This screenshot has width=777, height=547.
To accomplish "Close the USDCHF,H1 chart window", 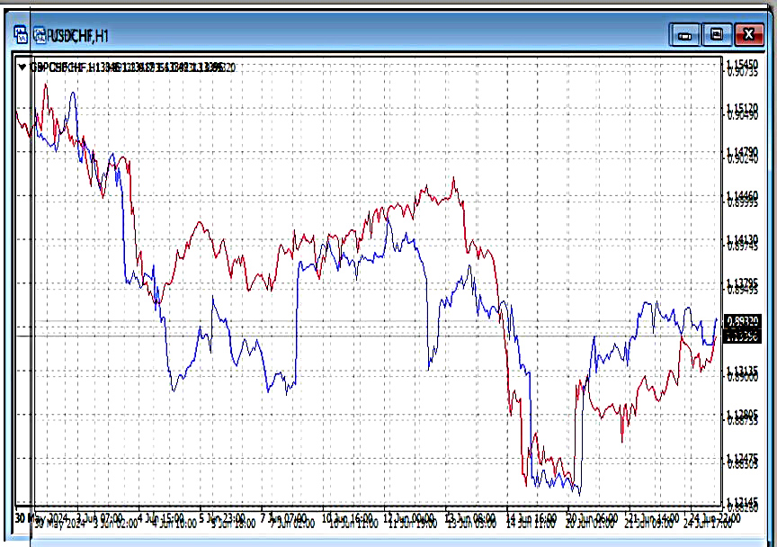I will tap(749, 35).
